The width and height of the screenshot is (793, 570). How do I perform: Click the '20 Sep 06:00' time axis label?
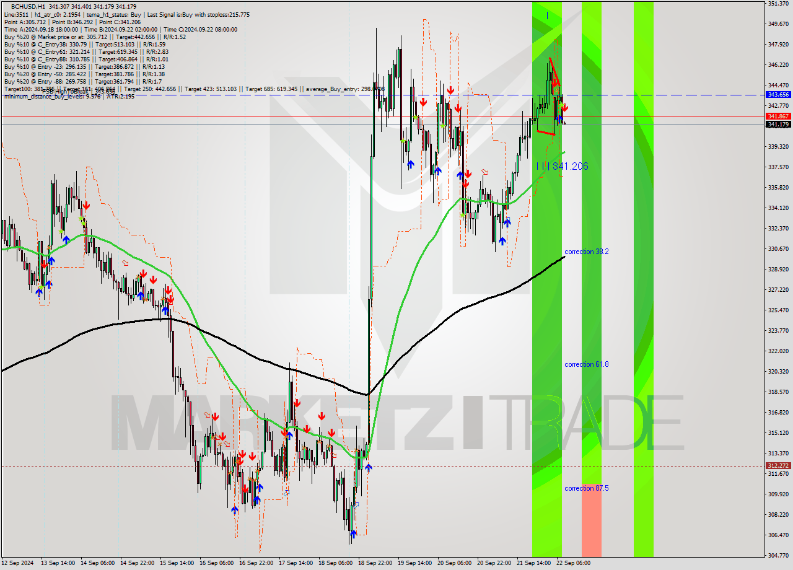[456, 563]
